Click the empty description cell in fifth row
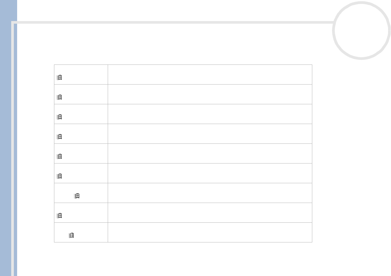The height and width of the screenshot is (276, 391). pyautogui.click(x=210, y=153)
